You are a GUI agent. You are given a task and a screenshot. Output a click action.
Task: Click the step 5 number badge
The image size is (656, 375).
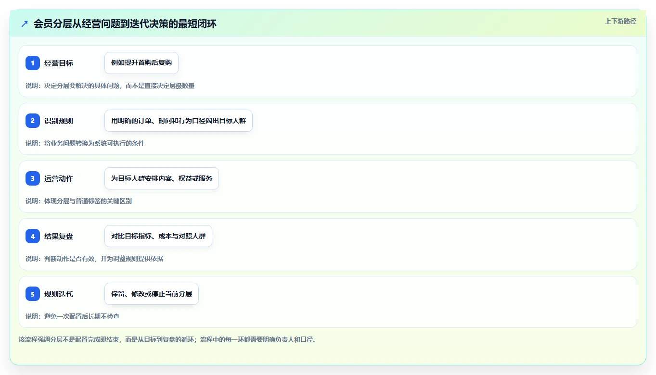33,294
